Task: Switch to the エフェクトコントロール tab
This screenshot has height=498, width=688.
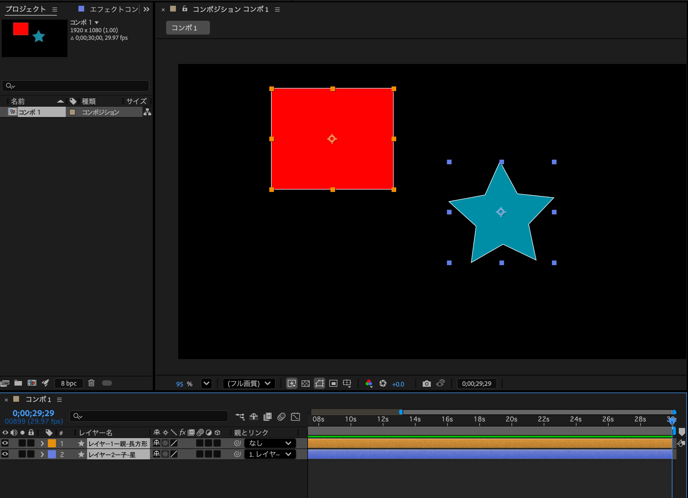Action: tap(114, 9)
